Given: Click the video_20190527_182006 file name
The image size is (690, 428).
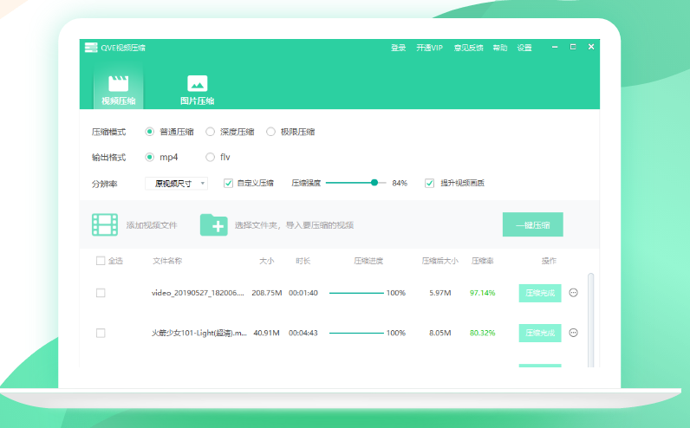Looking at the screenshot, I should pyautogui.click(x=198, y=293).
